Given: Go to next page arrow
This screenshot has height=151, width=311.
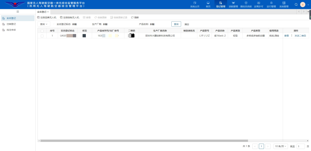Looking at the screenshot, I should tap(268, 146).
